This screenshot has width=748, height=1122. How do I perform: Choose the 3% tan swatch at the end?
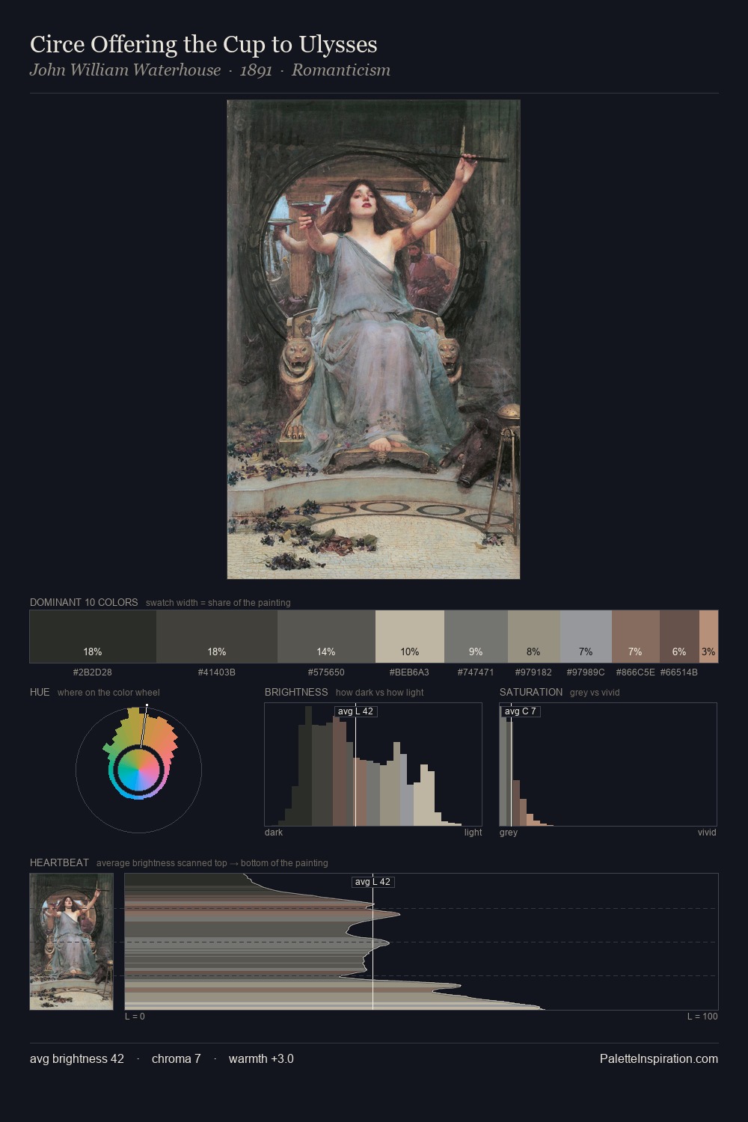(x=708, y=637)
